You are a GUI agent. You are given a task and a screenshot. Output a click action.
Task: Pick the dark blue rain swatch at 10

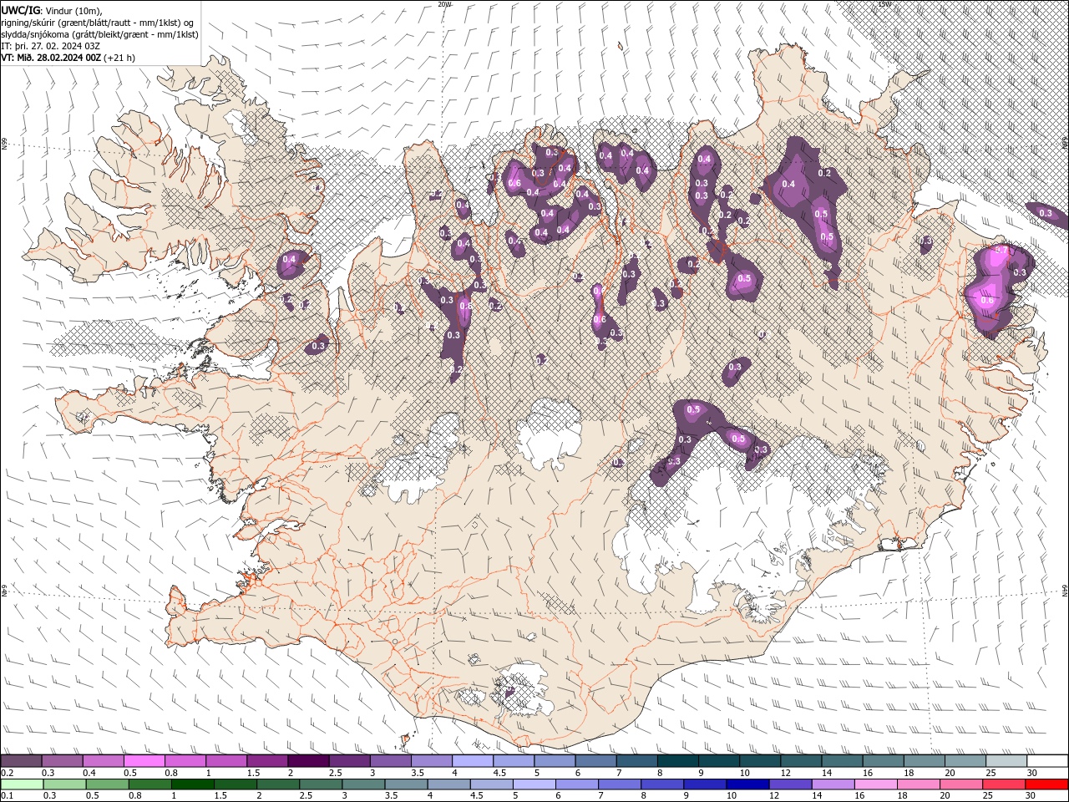pyautogui.click(x=747, y=784)
